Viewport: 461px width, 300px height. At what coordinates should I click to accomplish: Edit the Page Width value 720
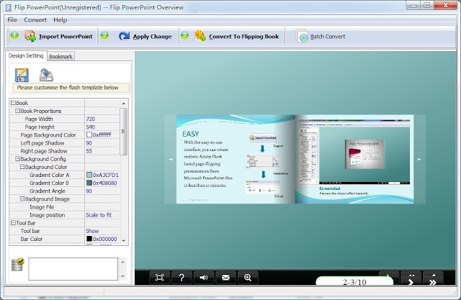click(x=91, y=119)
